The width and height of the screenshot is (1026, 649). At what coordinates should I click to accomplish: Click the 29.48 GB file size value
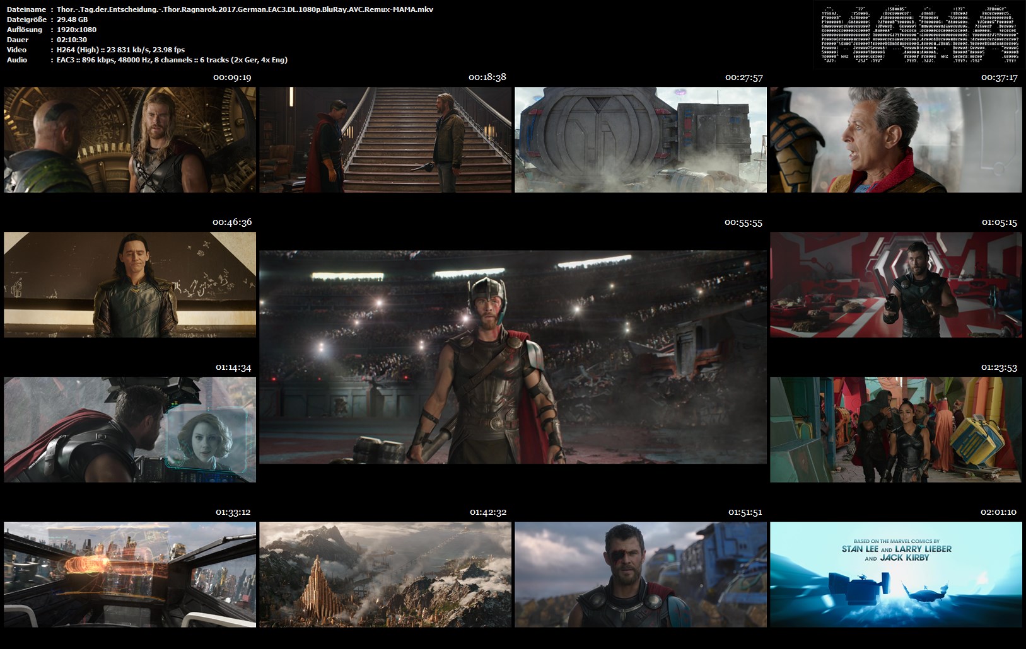(x=72, y=20)
